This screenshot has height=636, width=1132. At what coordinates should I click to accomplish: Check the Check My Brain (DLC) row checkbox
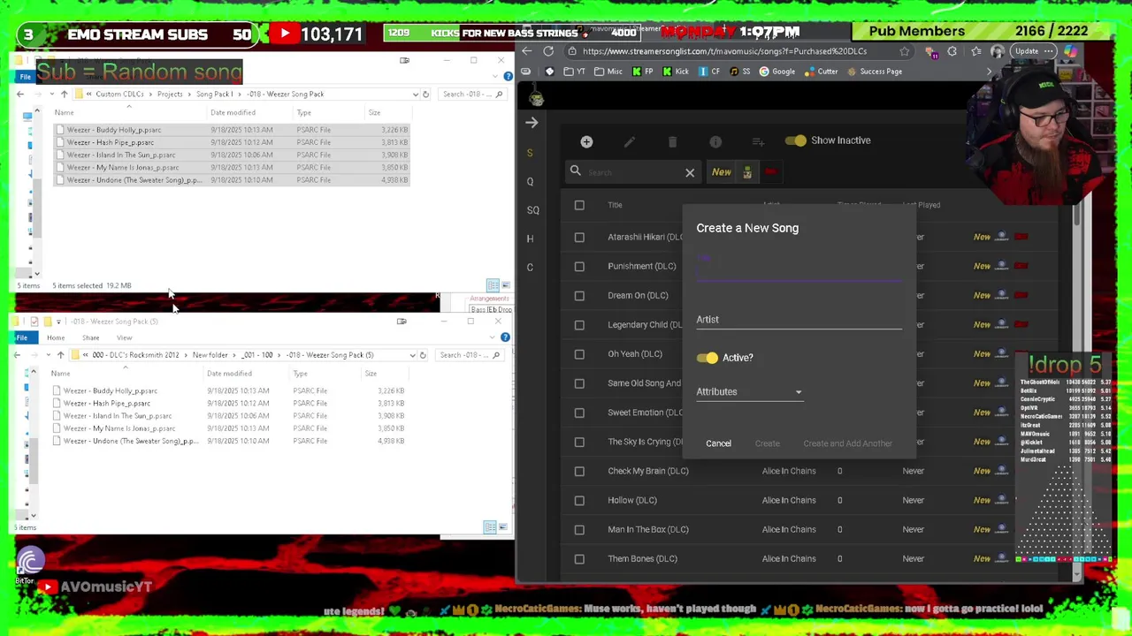579,471
